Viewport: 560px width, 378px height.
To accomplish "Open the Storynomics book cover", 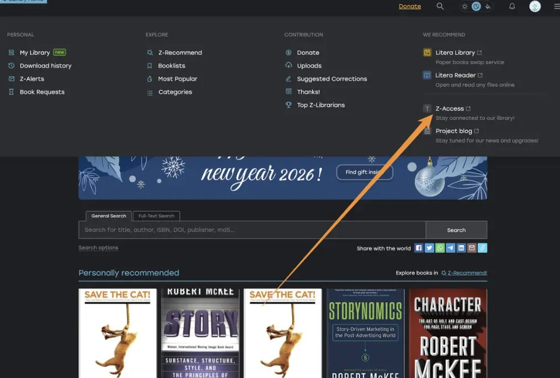I will [x=366, y=333].
